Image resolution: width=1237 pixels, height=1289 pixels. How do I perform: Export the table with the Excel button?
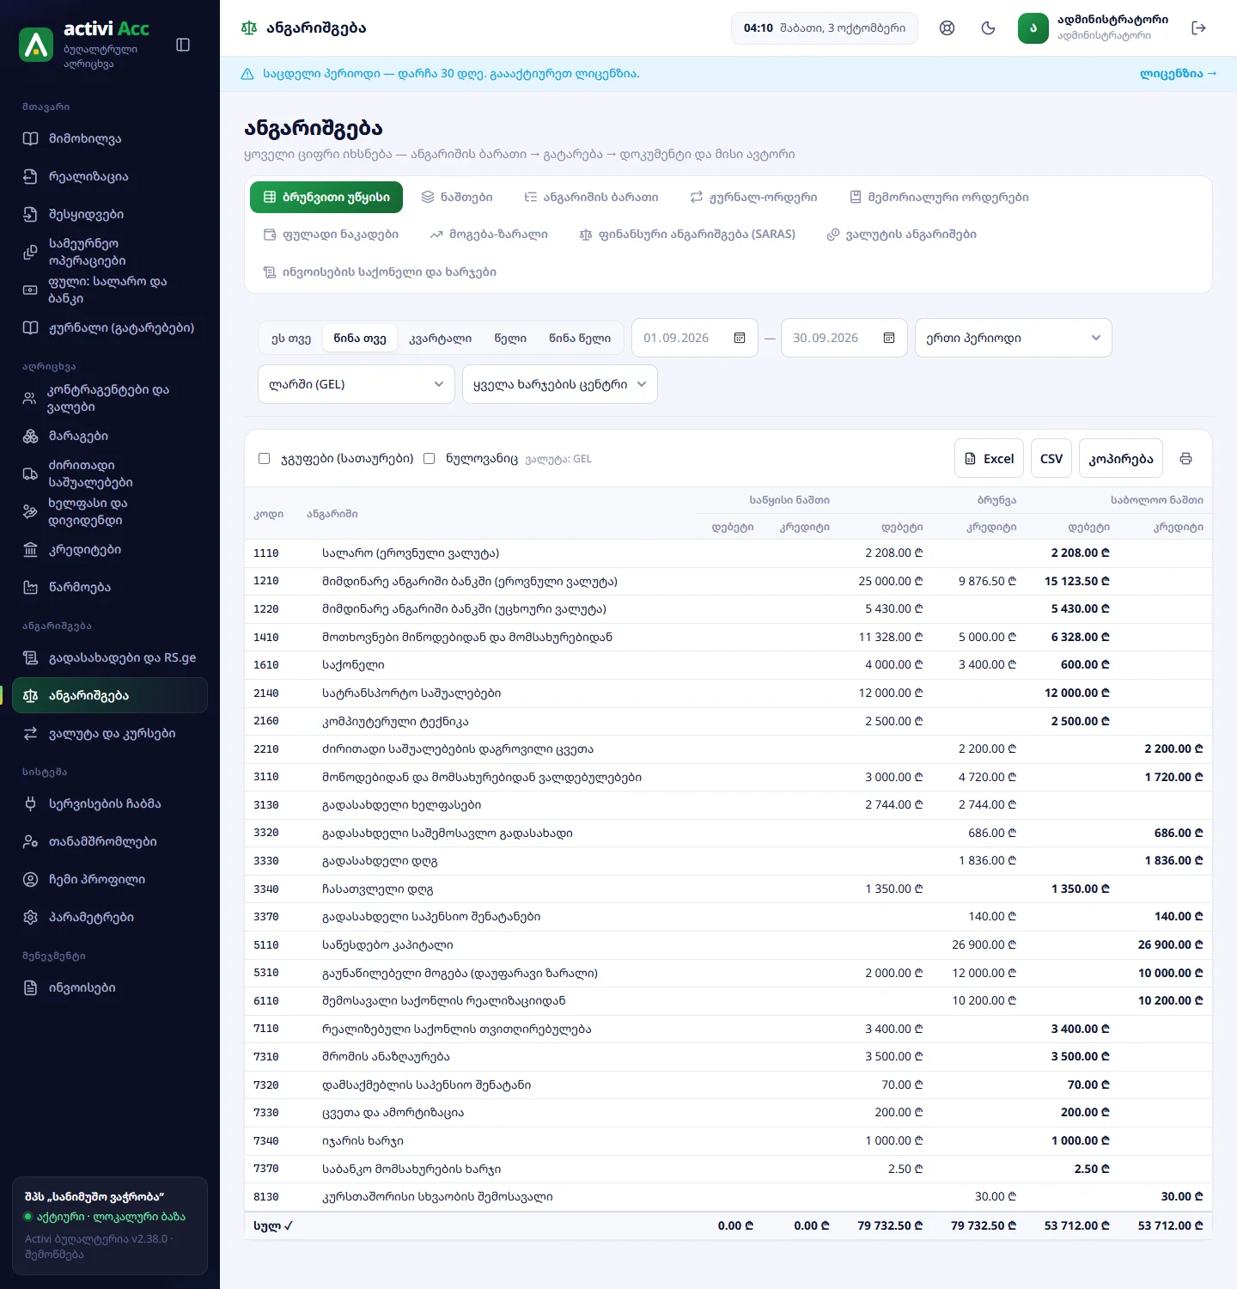(x=989, y=459)
